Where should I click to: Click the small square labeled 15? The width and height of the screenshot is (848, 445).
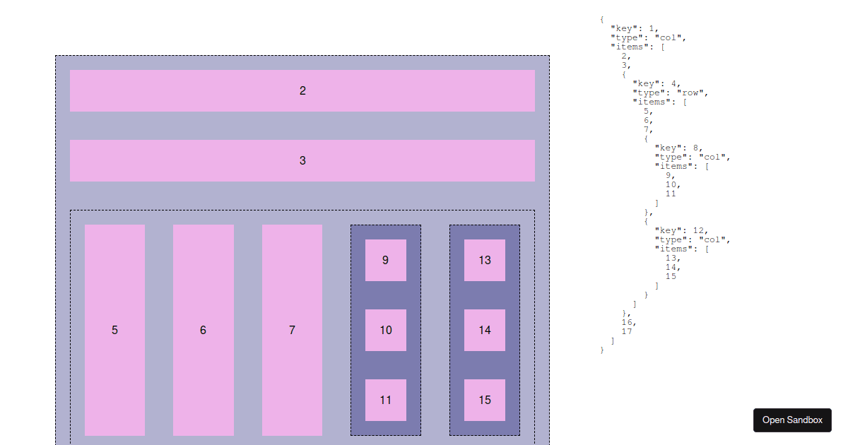tap(484, 400)
